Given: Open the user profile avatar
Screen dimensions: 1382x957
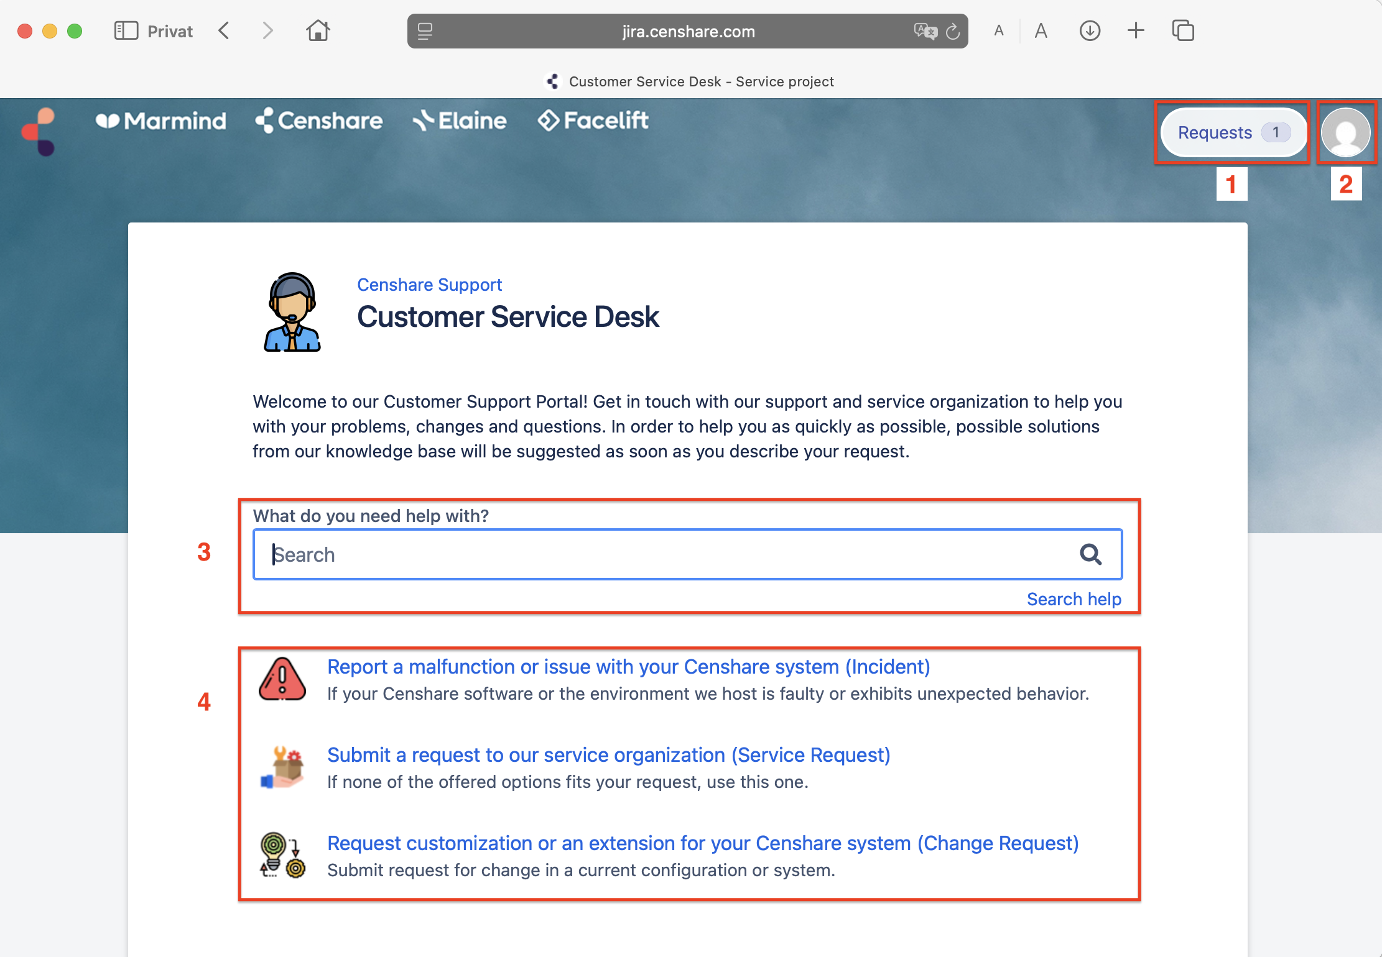Looking at the screenshot, I should (x=1345, y=132).
